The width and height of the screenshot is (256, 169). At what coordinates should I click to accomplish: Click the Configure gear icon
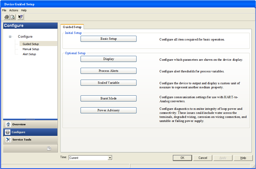8,132
